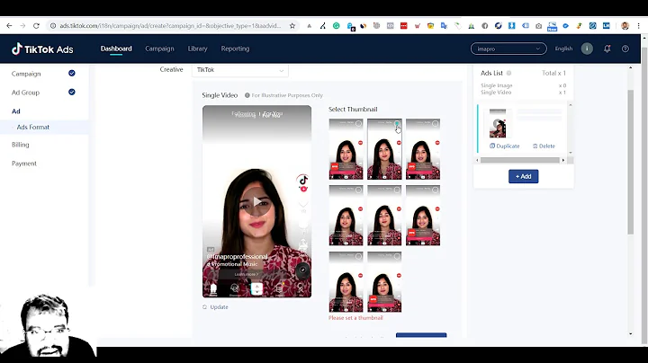Open the Chrome profile avatar
The image size is (648, 363).
click(625, 25)
